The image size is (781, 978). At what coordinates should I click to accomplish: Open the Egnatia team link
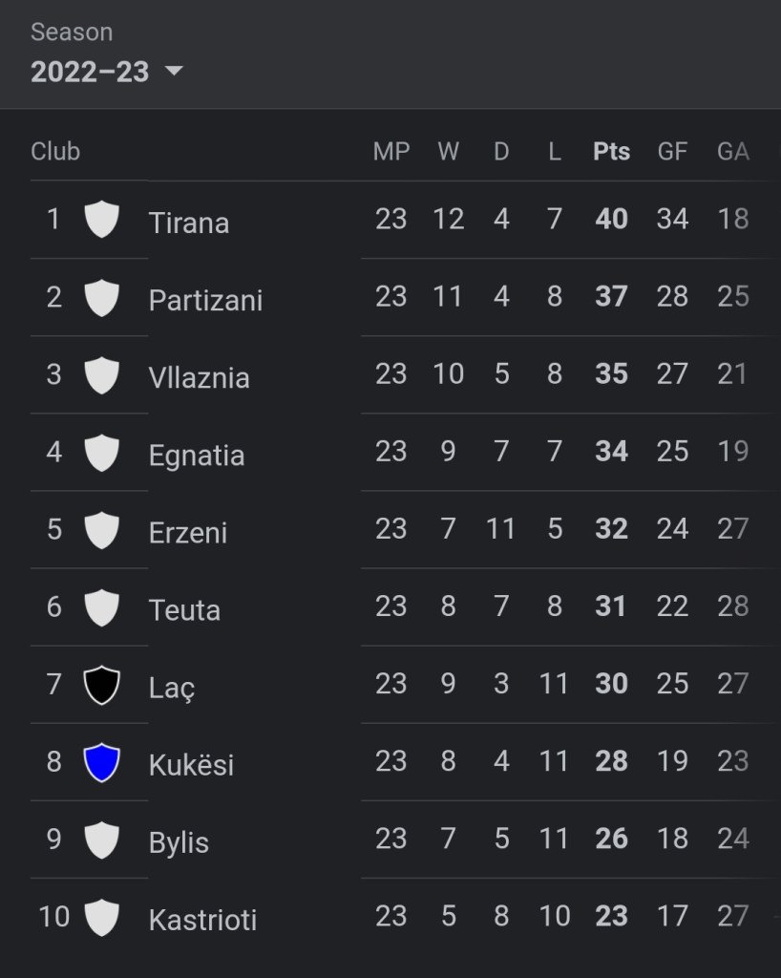coord(197,455)
